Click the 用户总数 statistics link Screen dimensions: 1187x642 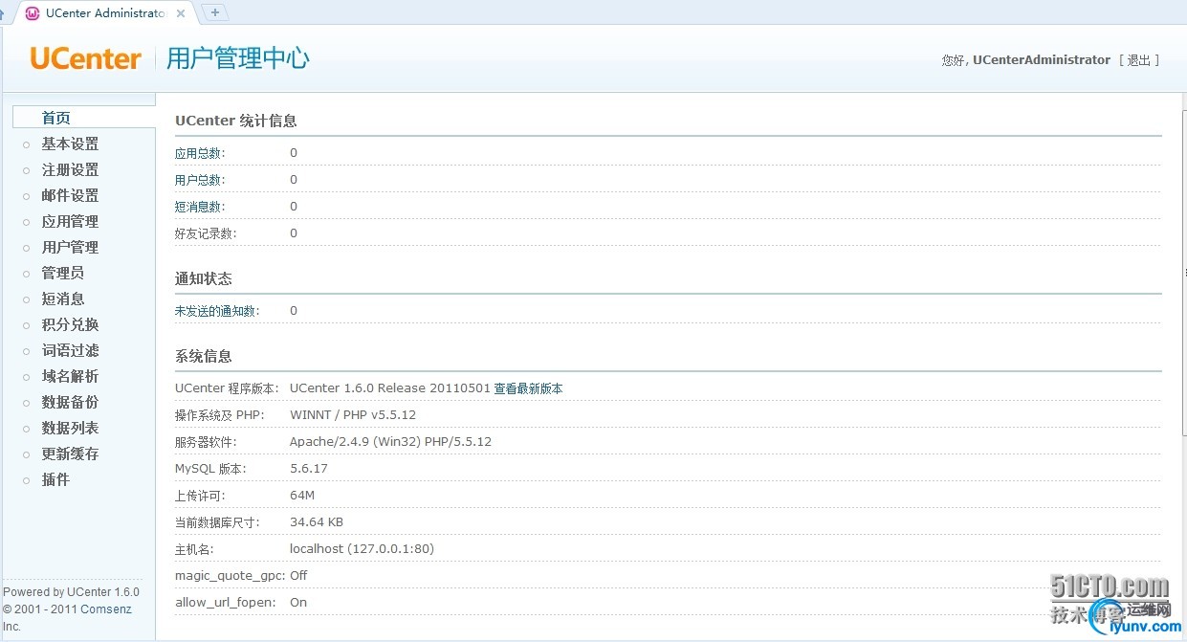[200, 180]
